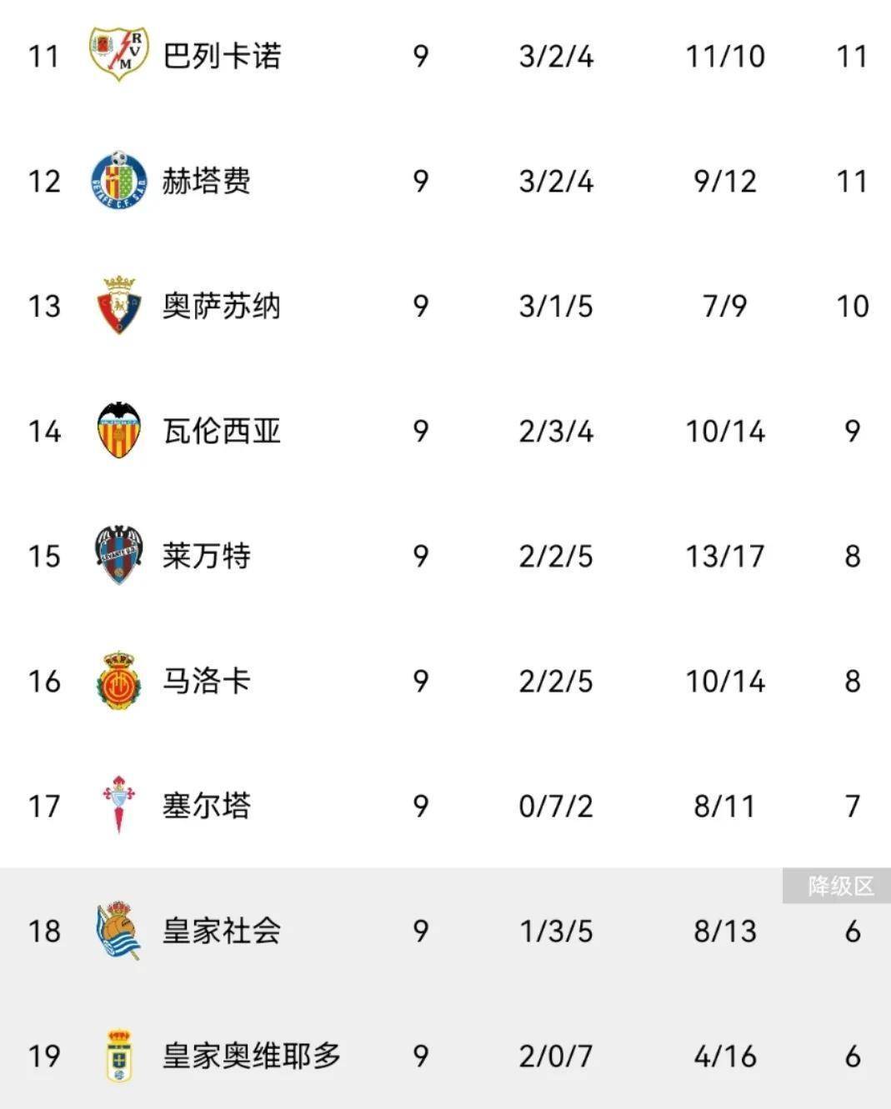Click the Rayo Vallecano crest icon
Viewport: 891px width, 1109px height.
[x=119, y=54]
